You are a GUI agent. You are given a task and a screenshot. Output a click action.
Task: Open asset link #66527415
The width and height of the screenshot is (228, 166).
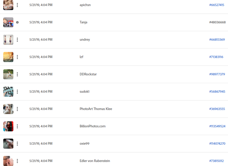coord(217,5)
